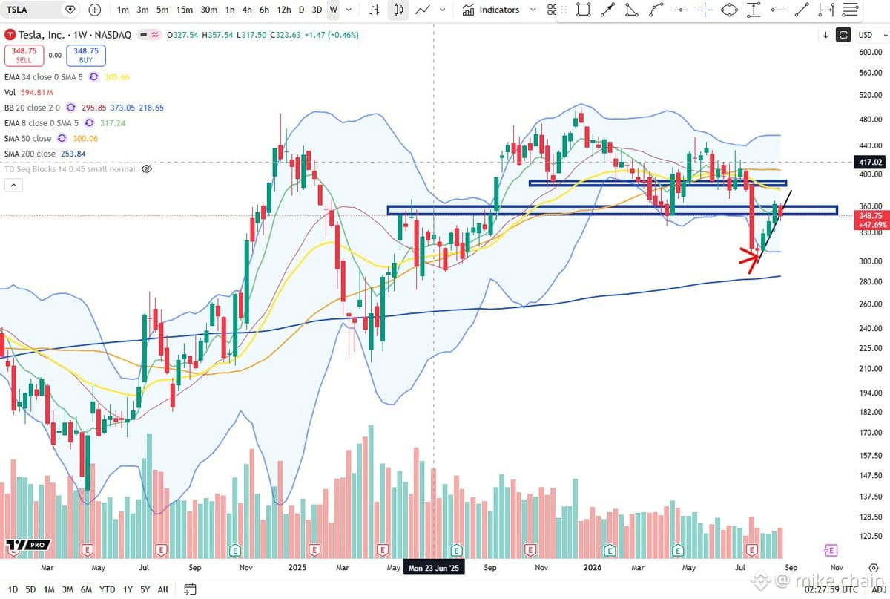Select the W weekly timeframe
This screenshot has height=599, width=890.
(334, 10)
